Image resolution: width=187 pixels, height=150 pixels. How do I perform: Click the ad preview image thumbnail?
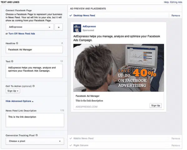pos(118,67)
